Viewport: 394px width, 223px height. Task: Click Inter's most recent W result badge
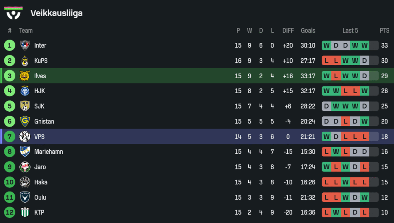[x=364, y=46]
